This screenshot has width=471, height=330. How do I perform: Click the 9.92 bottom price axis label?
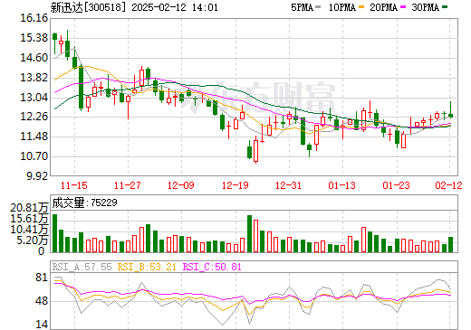click(37, 176)
